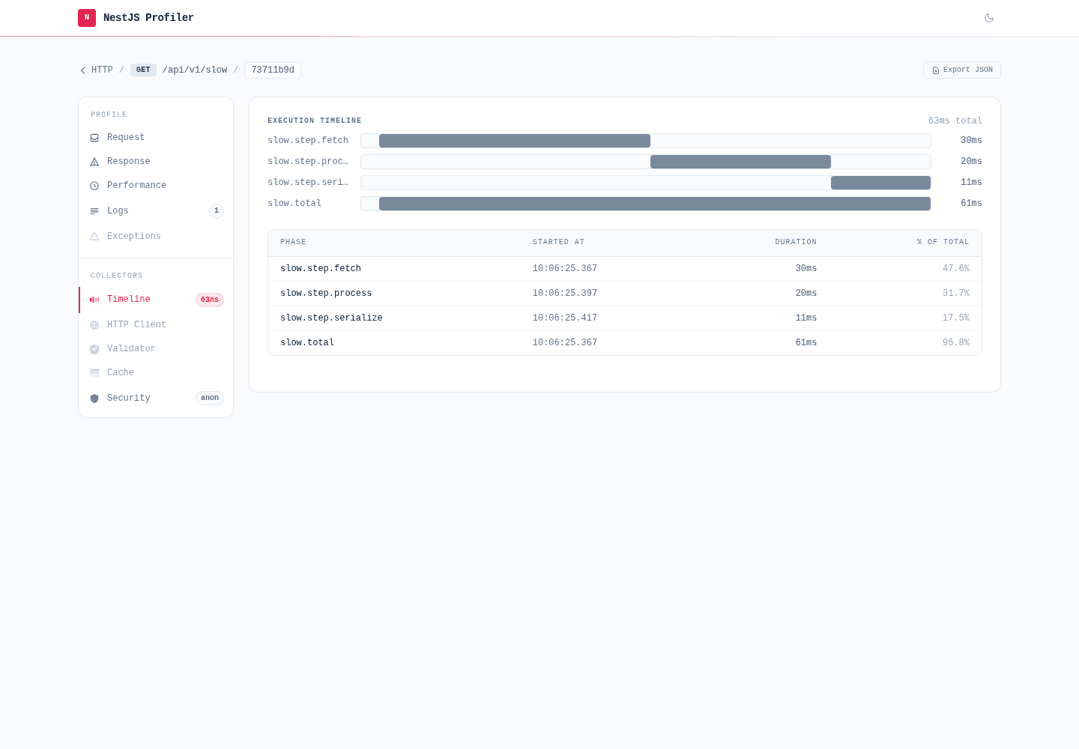Click start time 10:06:25.417
1079x749 pixels.
coord(565,318)
